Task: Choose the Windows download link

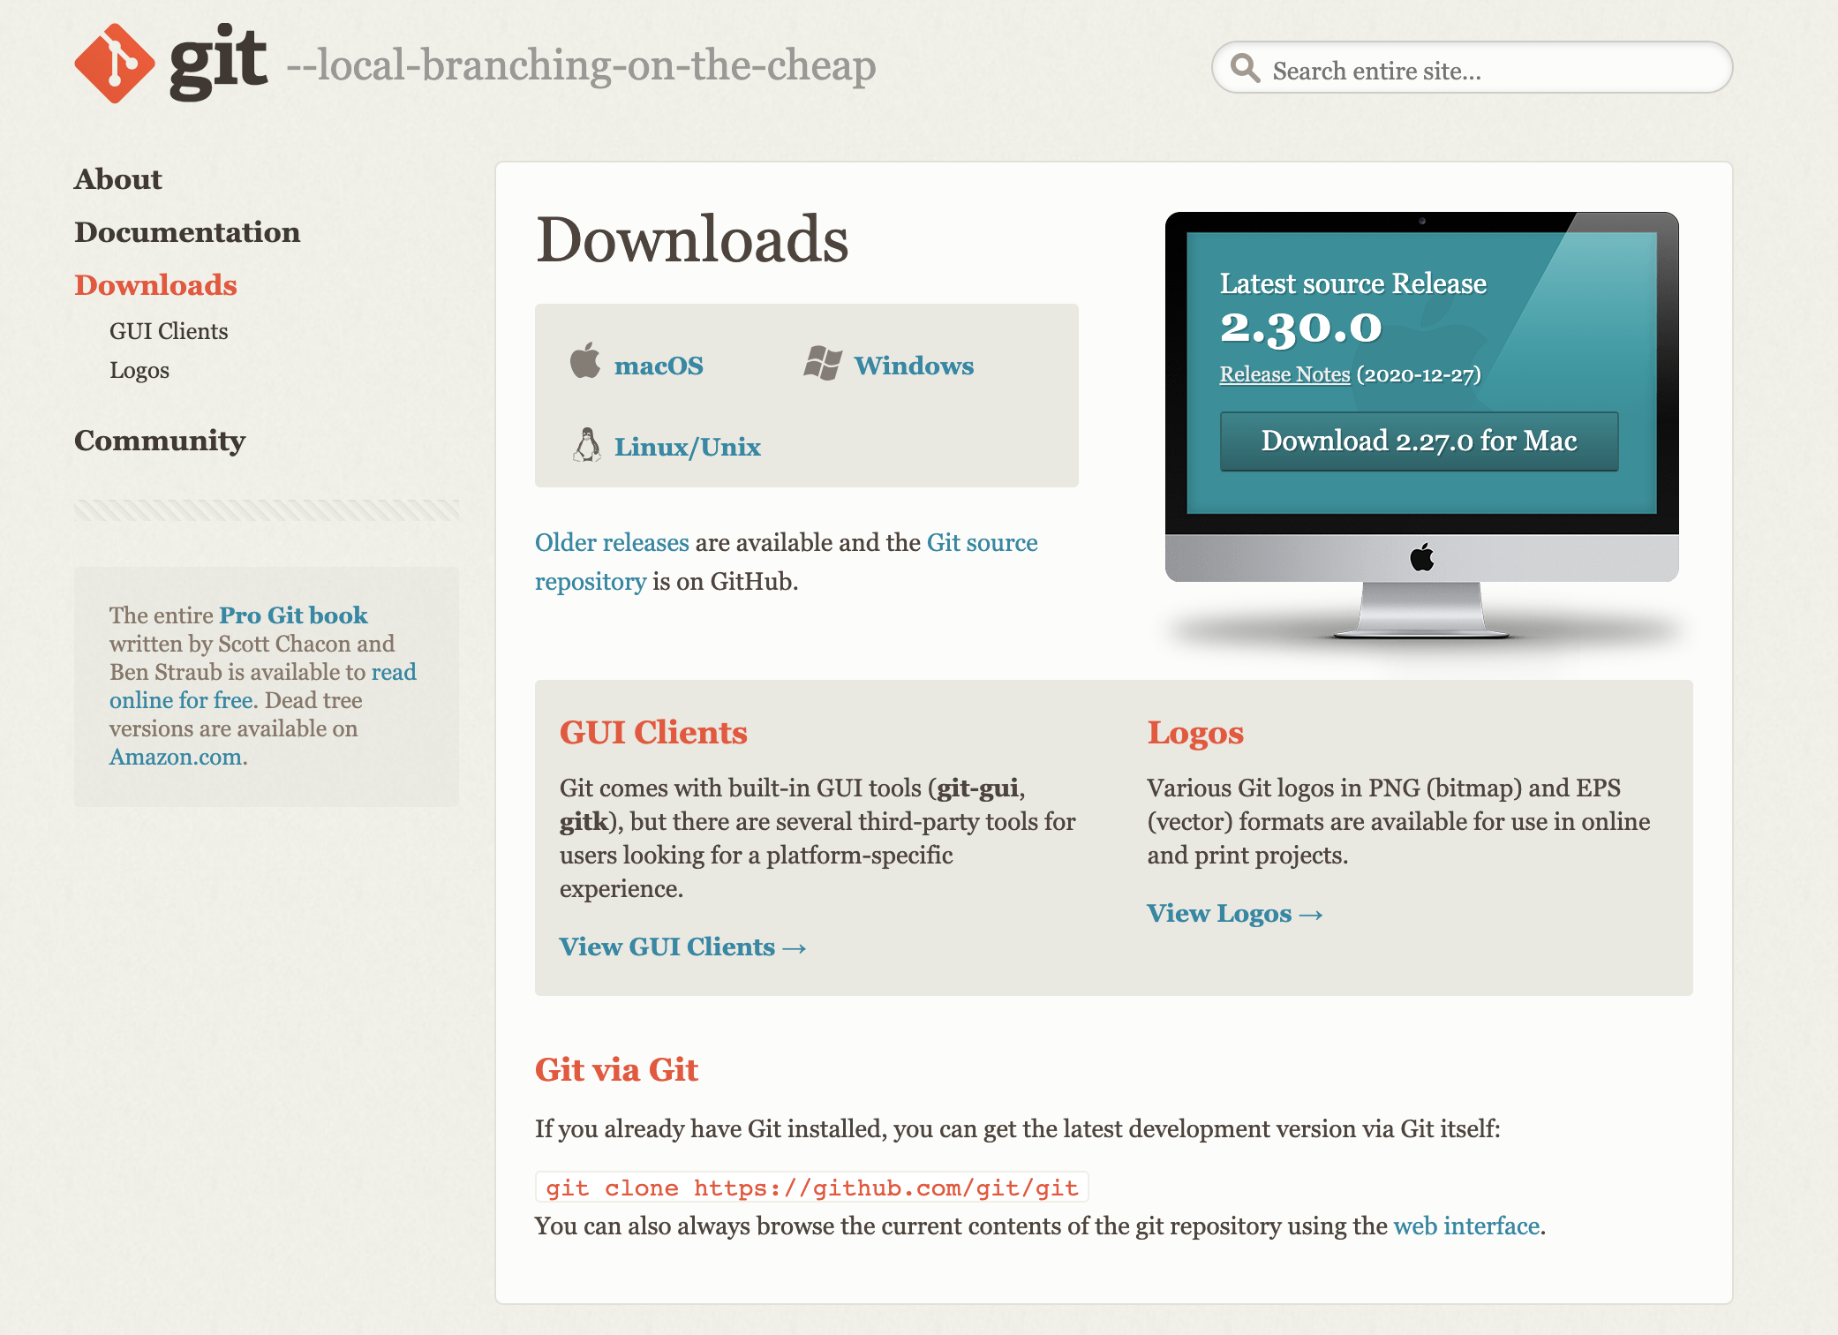Action: click(914, 366)
